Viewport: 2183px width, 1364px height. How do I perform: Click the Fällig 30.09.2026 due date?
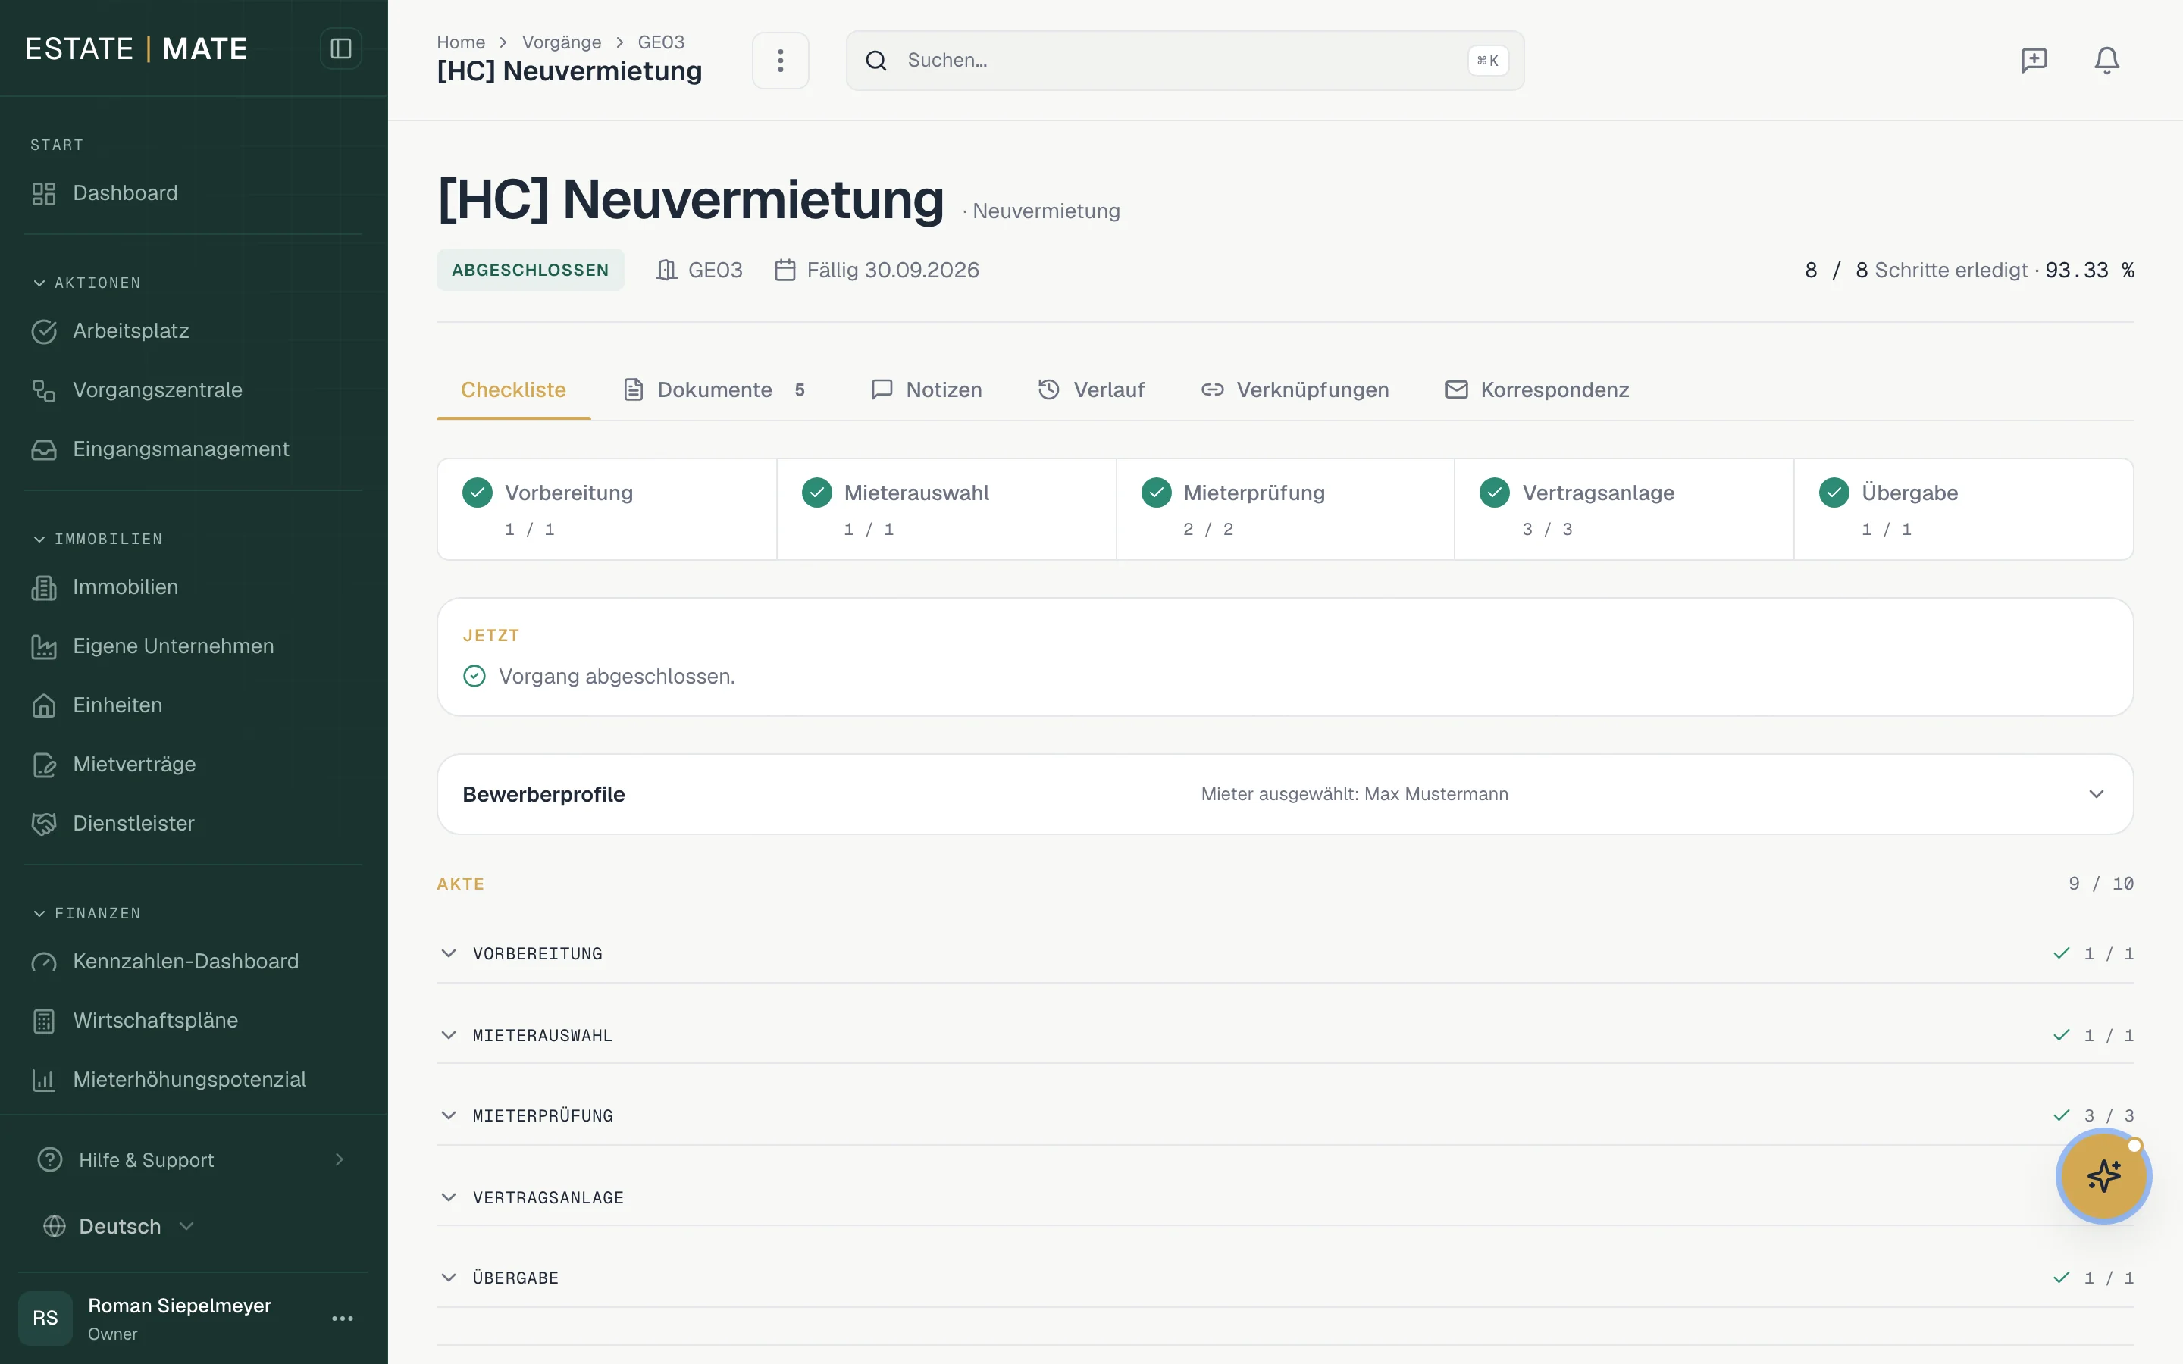click(877, 270)
